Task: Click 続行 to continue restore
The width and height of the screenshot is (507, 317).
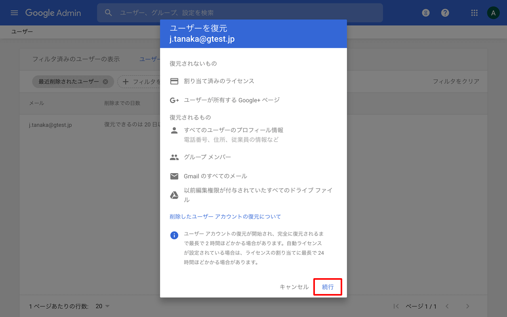Action: coord(328,287)
